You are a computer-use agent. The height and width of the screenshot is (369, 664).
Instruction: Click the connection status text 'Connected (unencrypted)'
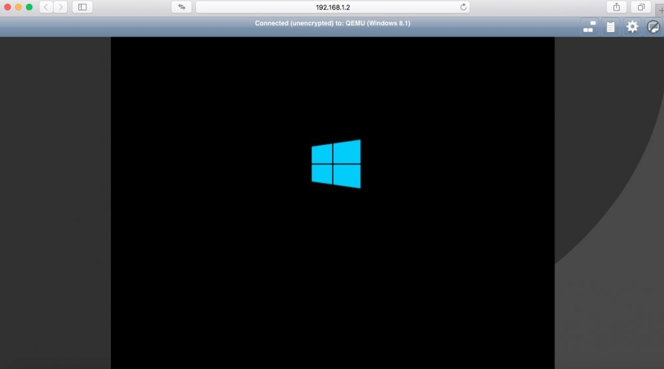pos(294,23)
